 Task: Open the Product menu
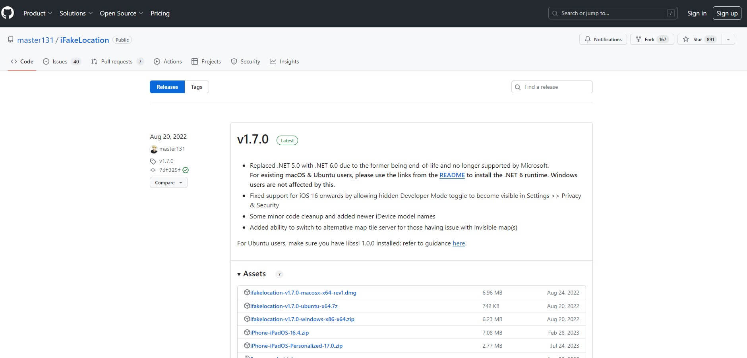coord(38,13)
